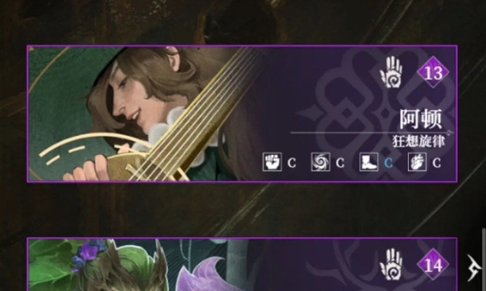
Task: Select the purple panel of the level 14 card
Action: tap(242, 265)
